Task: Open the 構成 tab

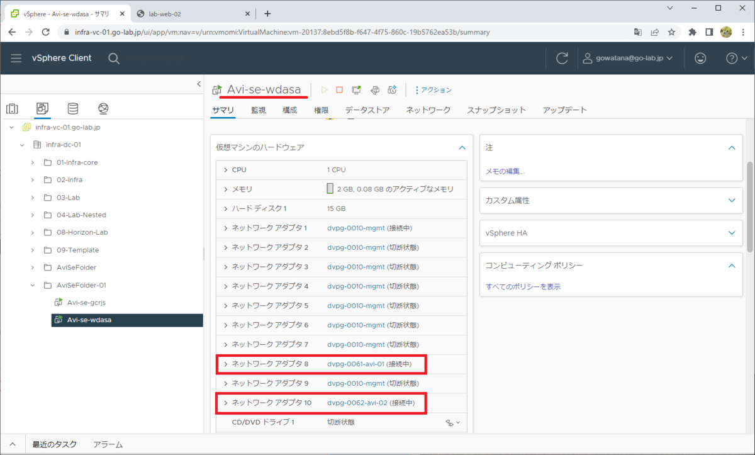Action: (290, 110)
